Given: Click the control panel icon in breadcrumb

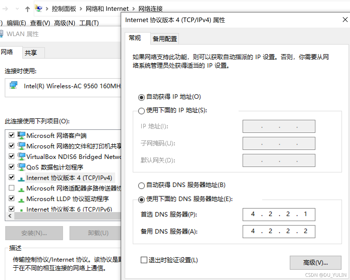Looking at the screenshot, I should (38, 9).
